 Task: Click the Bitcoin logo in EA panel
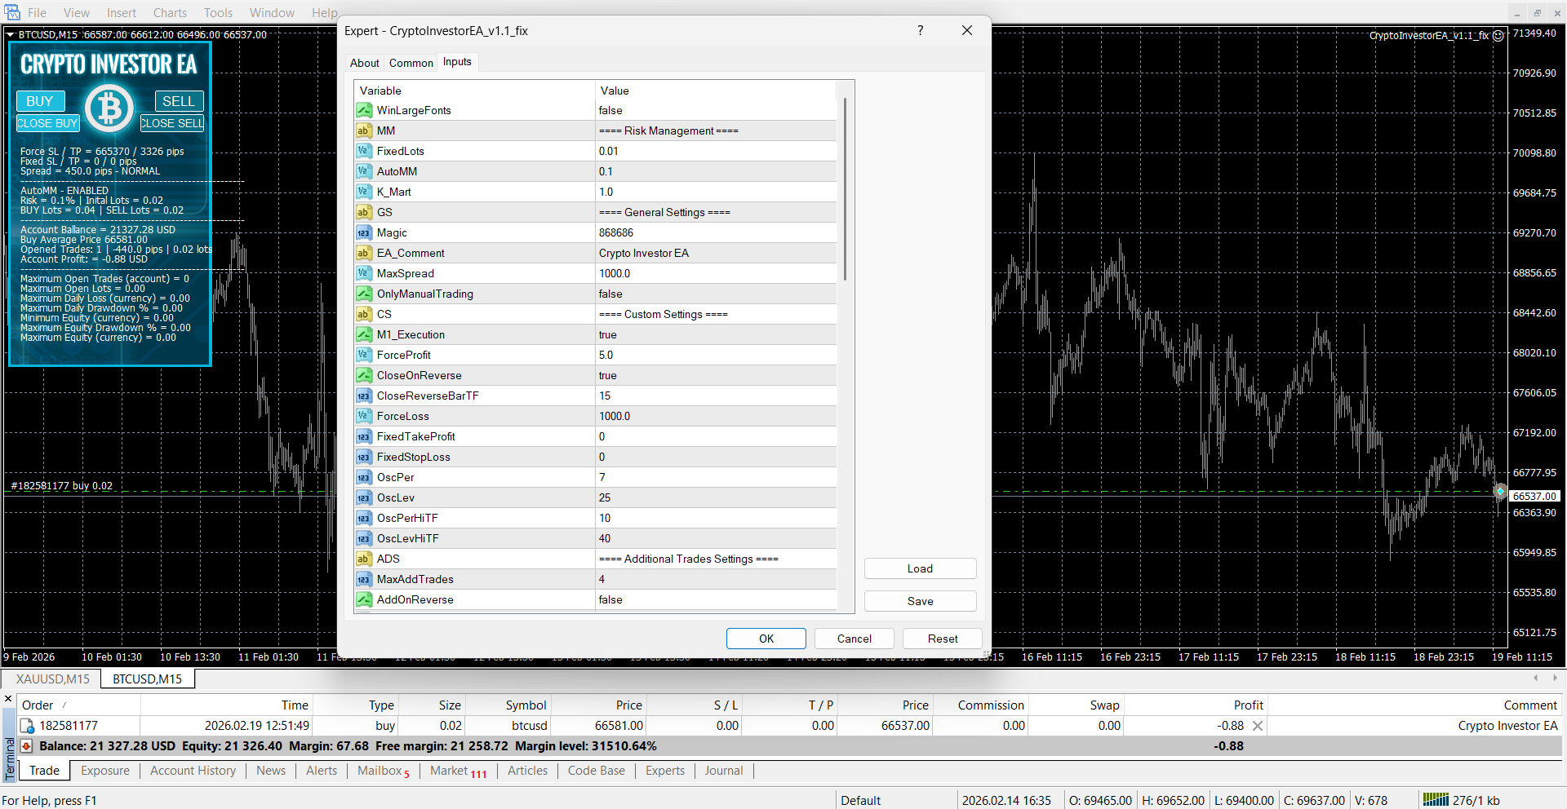pyautogui.click(x=109, y=108)
